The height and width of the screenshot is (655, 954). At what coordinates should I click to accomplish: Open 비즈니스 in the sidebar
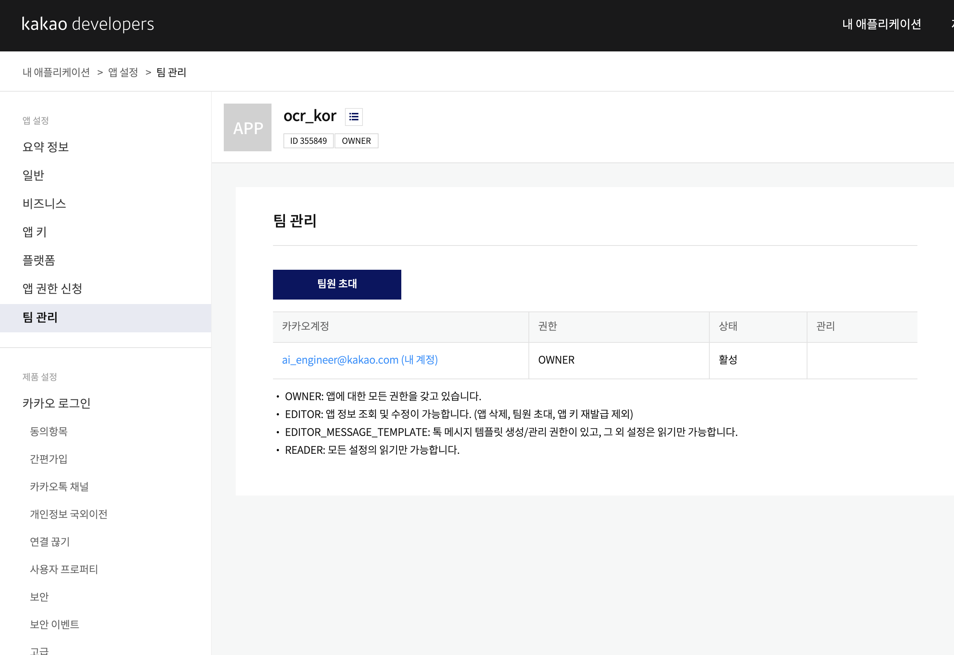(44, 203)
